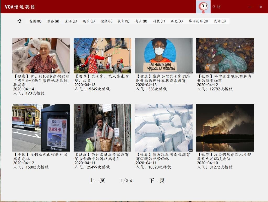Go to previous page with 上一页

[x=97, y=180]
